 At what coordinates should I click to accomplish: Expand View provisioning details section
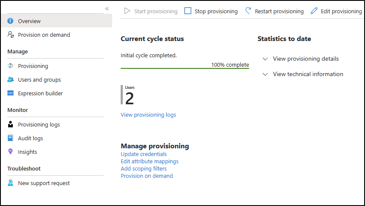pos(265,59)
